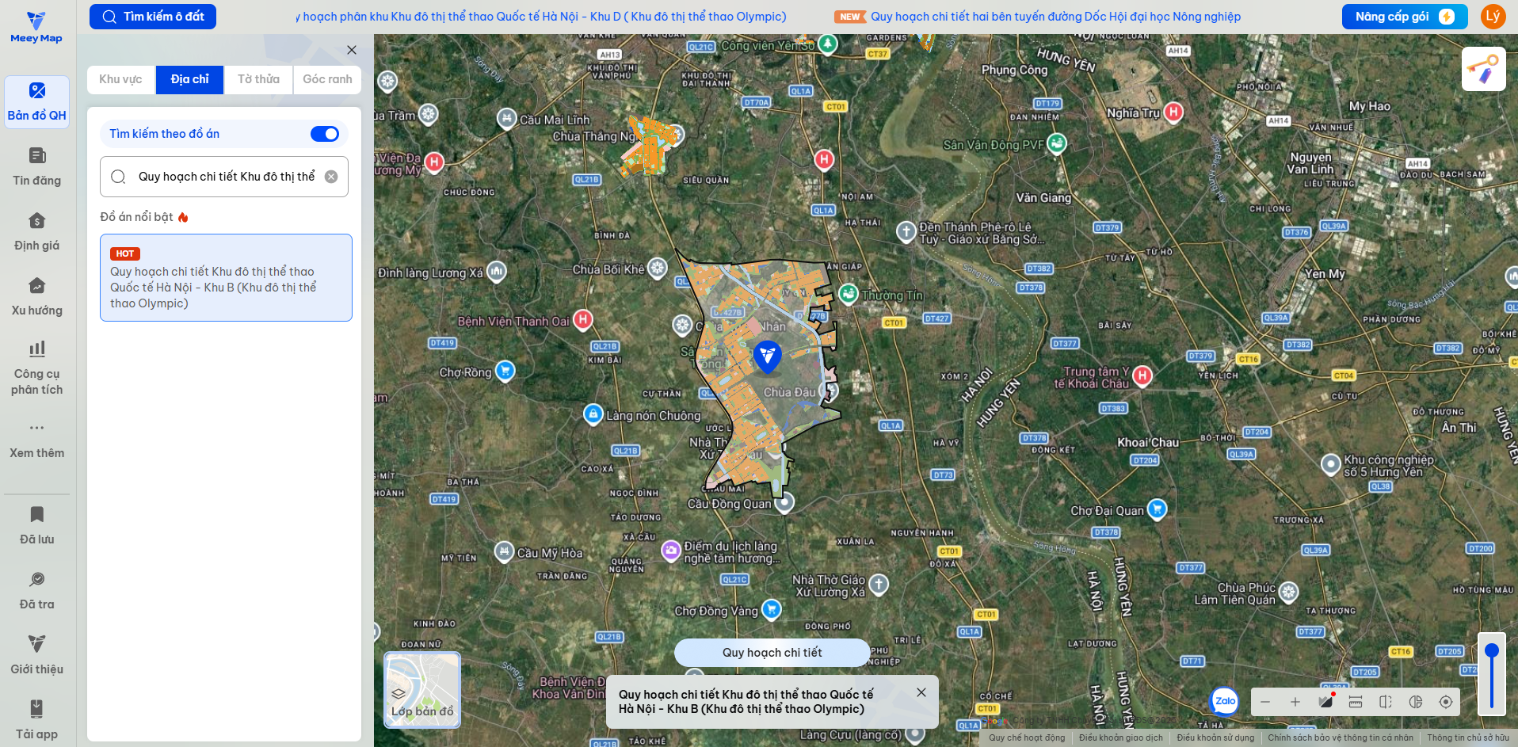Open the Định giá valuation section

[36, 232]
